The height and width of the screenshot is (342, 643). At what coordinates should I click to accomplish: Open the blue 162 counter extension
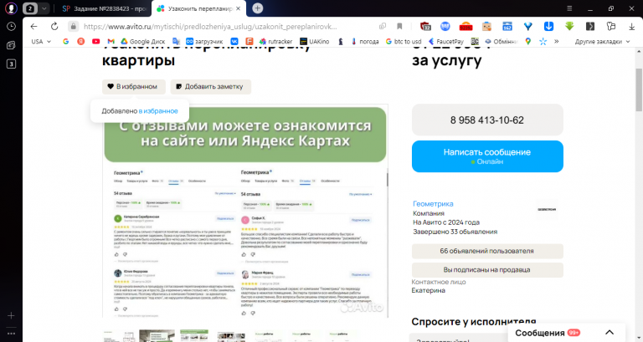click(507, 27)
